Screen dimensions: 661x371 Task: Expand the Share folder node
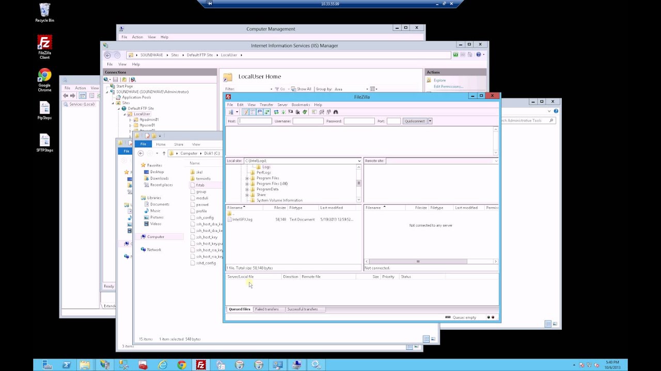(x=247, y=195)
